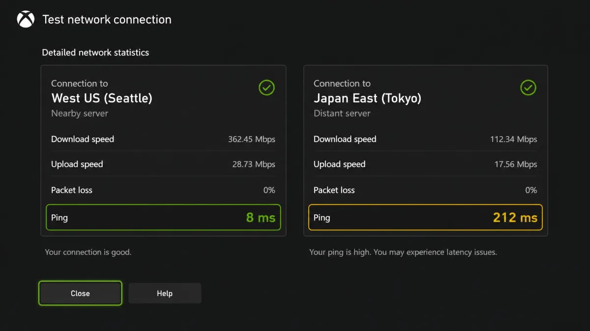The height and width of the screenshot is (331, 590).
Task: Select the Seattle Ping row
Action: [x=163, y=217]
